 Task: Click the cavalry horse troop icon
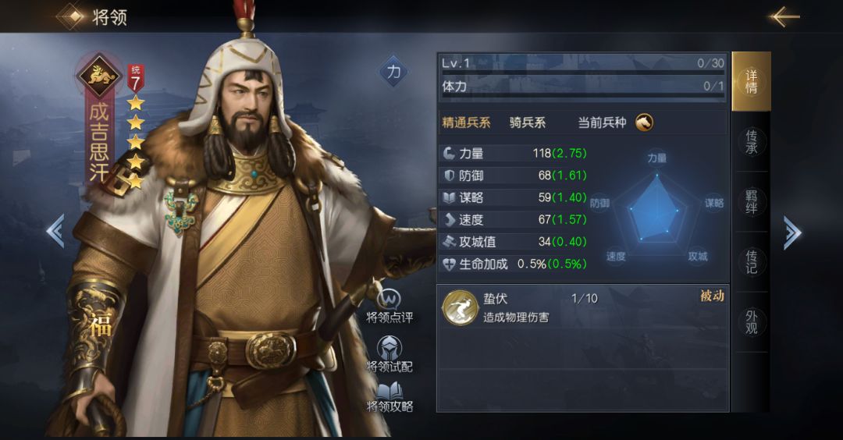tap(645, 122)
